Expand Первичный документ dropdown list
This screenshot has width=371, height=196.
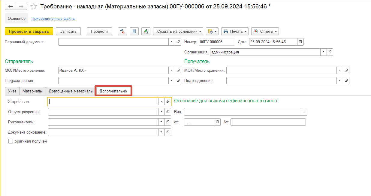click(x=172, y=42)
